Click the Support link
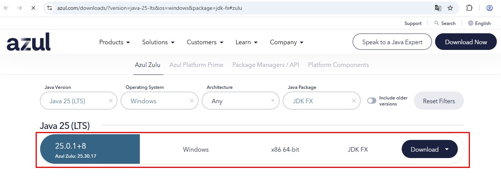 click(x=413, y=23)
